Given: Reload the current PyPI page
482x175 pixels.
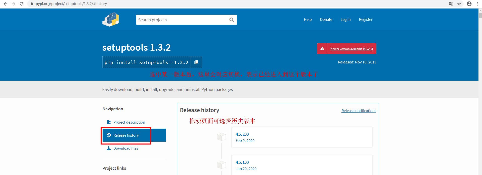Looking at the screenshot, I should click(x=22, y=4).
